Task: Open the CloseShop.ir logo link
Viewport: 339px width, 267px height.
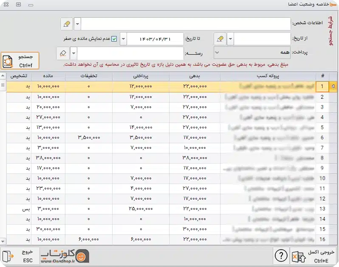Action: tap(65, 256)
